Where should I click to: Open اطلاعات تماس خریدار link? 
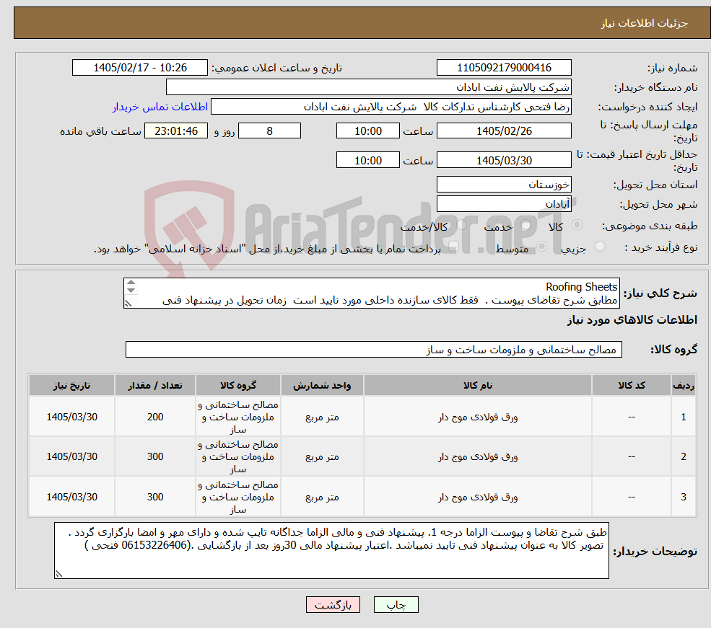click(160, 107)
